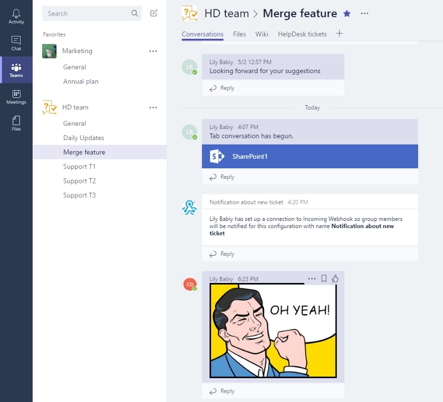
Task: Open the Annual plan channel
Action: point(81,81)
